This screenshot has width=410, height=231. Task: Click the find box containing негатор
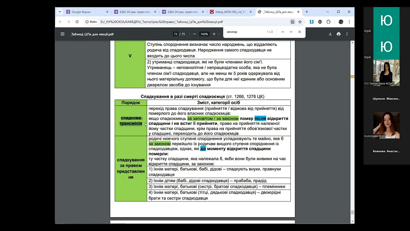[245, 32]
